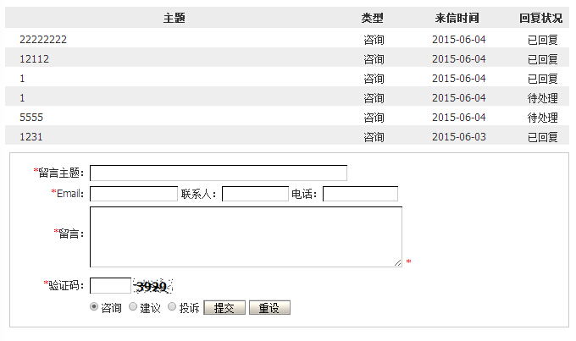Click the 主题 column header

pos(174,18)
